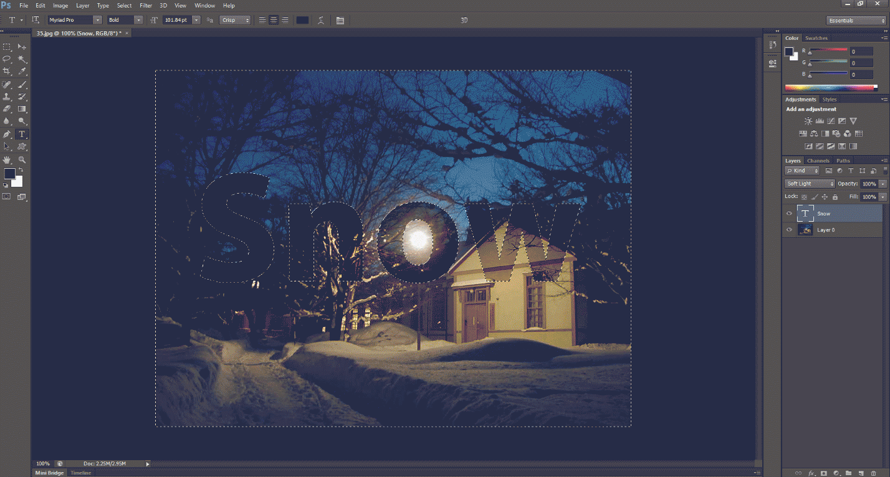890x477 pixels.
Task: Align text left
Action: tap(262, 20)
